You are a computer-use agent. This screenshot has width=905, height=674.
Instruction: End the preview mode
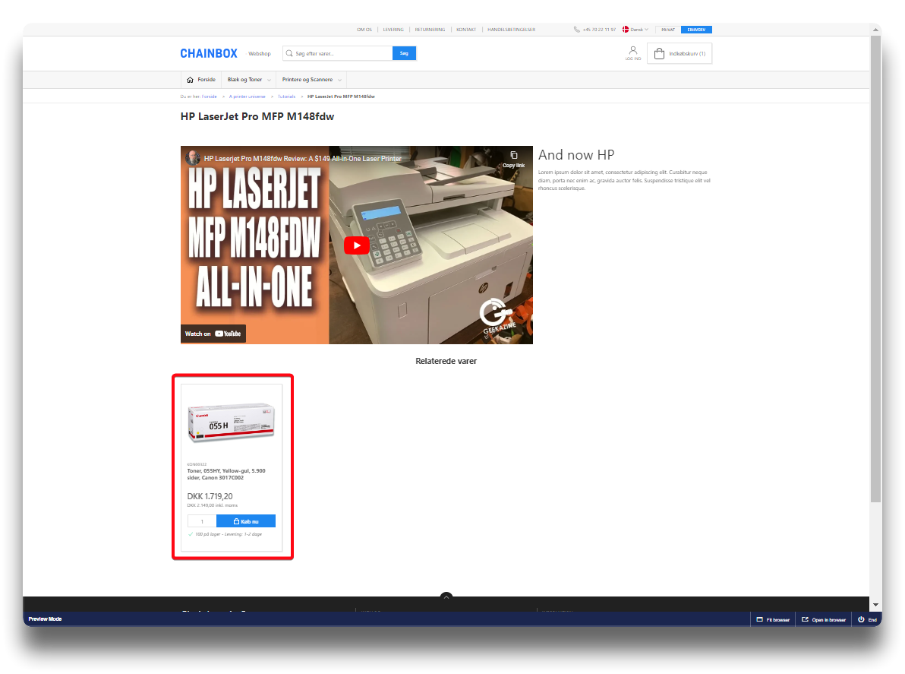click(x=868, y=620)
